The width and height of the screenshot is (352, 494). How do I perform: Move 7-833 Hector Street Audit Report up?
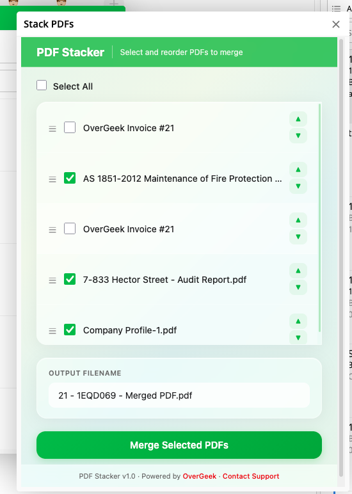[298, 271]
